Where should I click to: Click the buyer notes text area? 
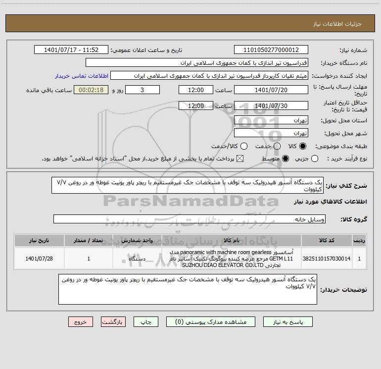[188, 289]
